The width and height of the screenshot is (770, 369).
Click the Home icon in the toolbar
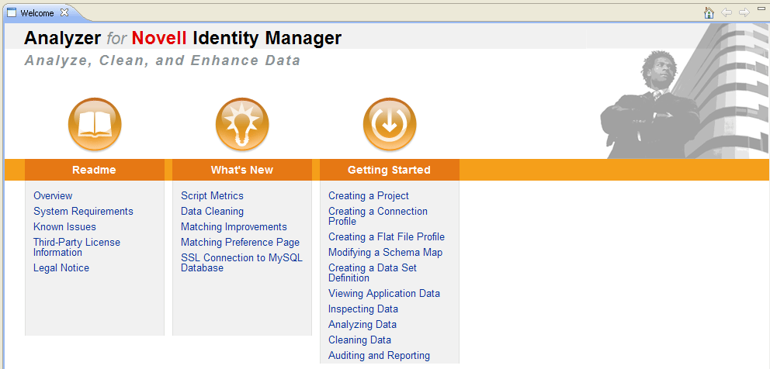709,12
